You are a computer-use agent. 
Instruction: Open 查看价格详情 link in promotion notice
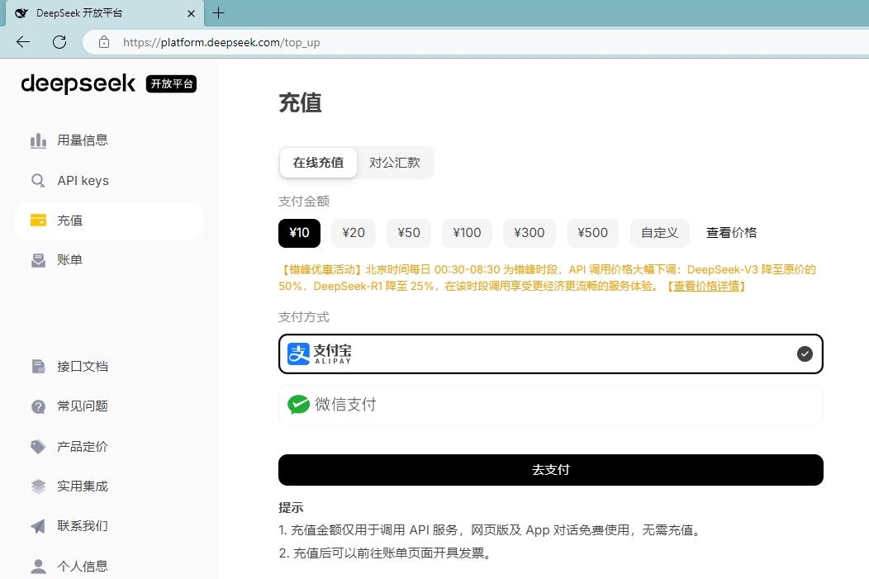tap(706, 286)
